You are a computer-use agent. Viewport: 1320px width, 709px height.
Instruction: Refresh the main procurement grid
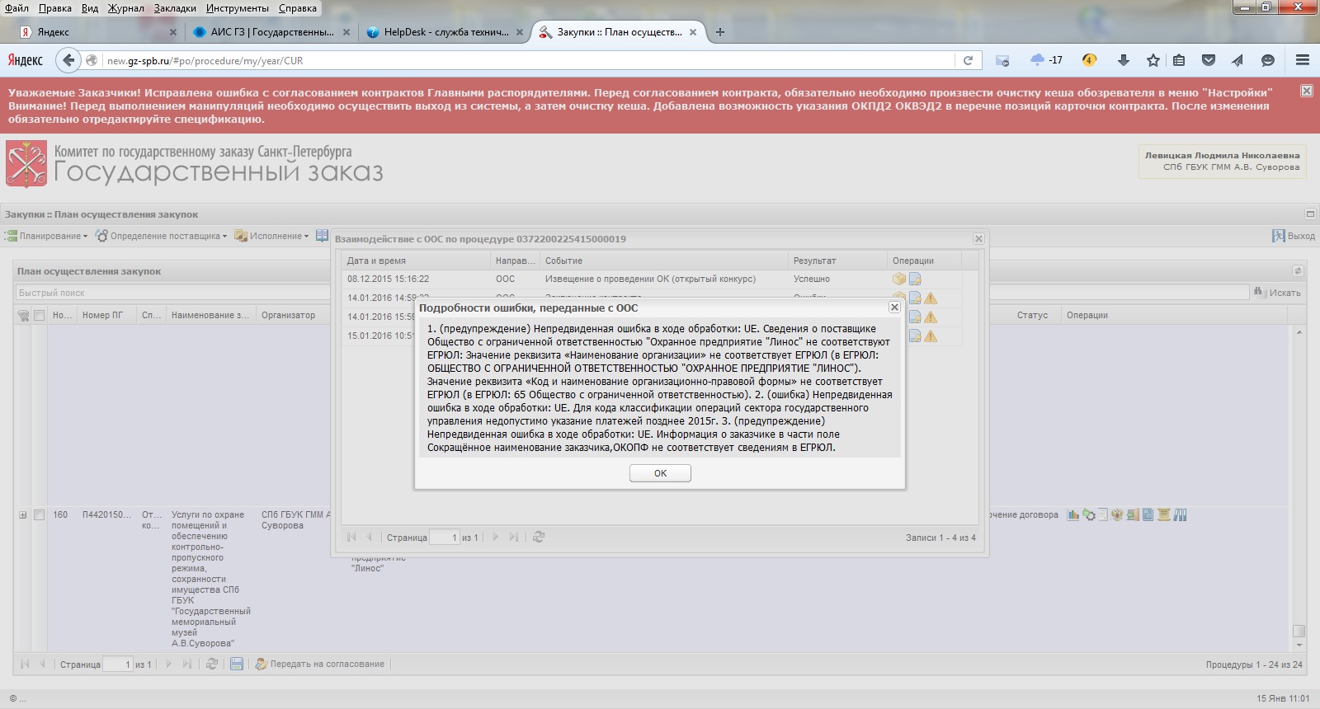tap(212, 664)
